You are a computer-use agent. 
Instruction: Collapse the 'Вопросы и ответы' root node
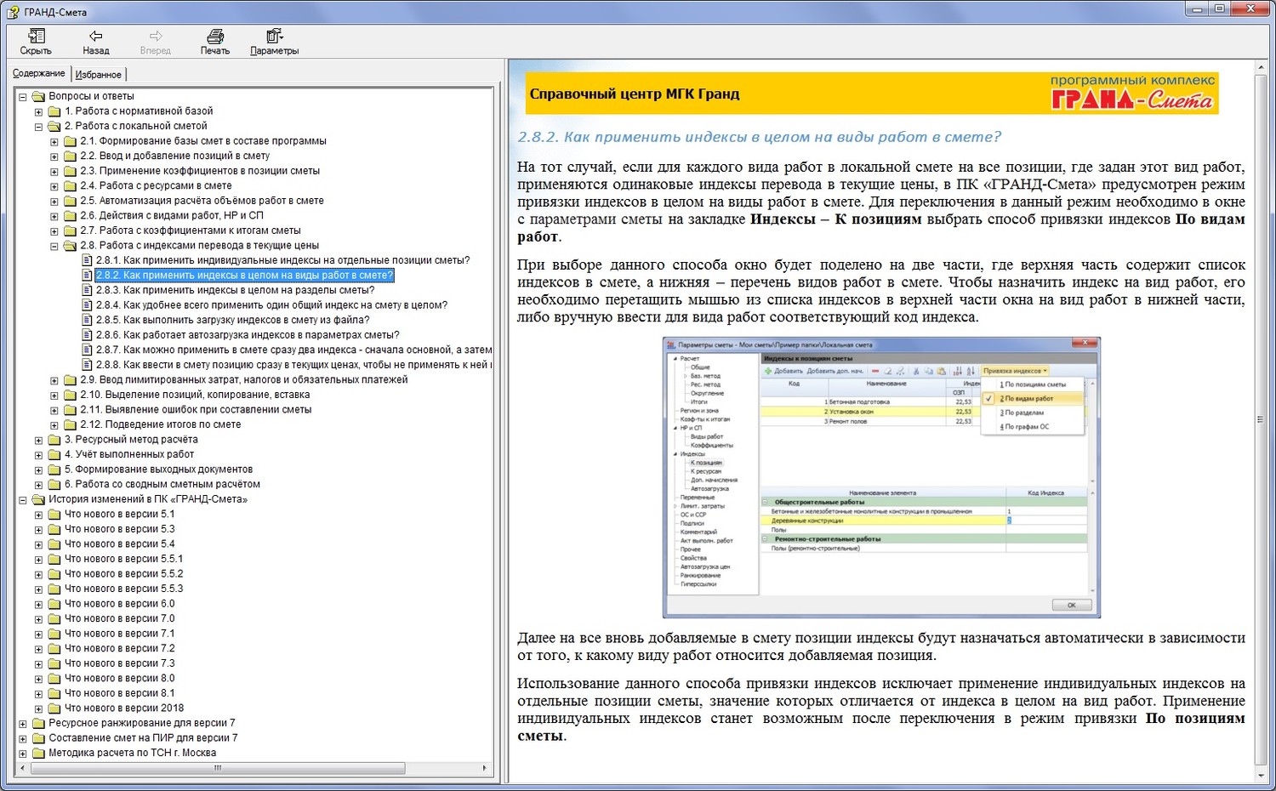pyautogui.click(x=23, y=97)
